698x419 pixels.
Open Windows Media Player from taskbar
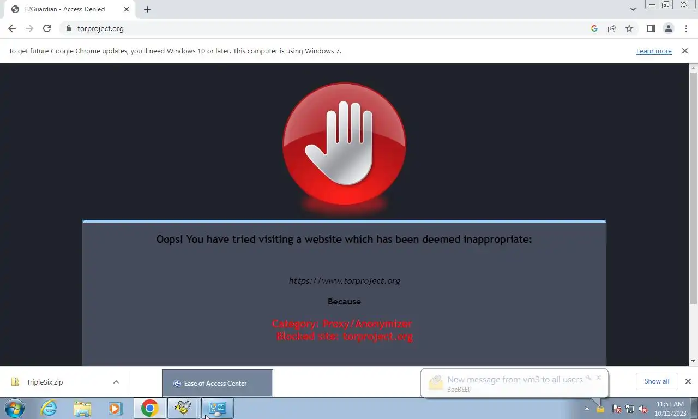coord(115,408)
